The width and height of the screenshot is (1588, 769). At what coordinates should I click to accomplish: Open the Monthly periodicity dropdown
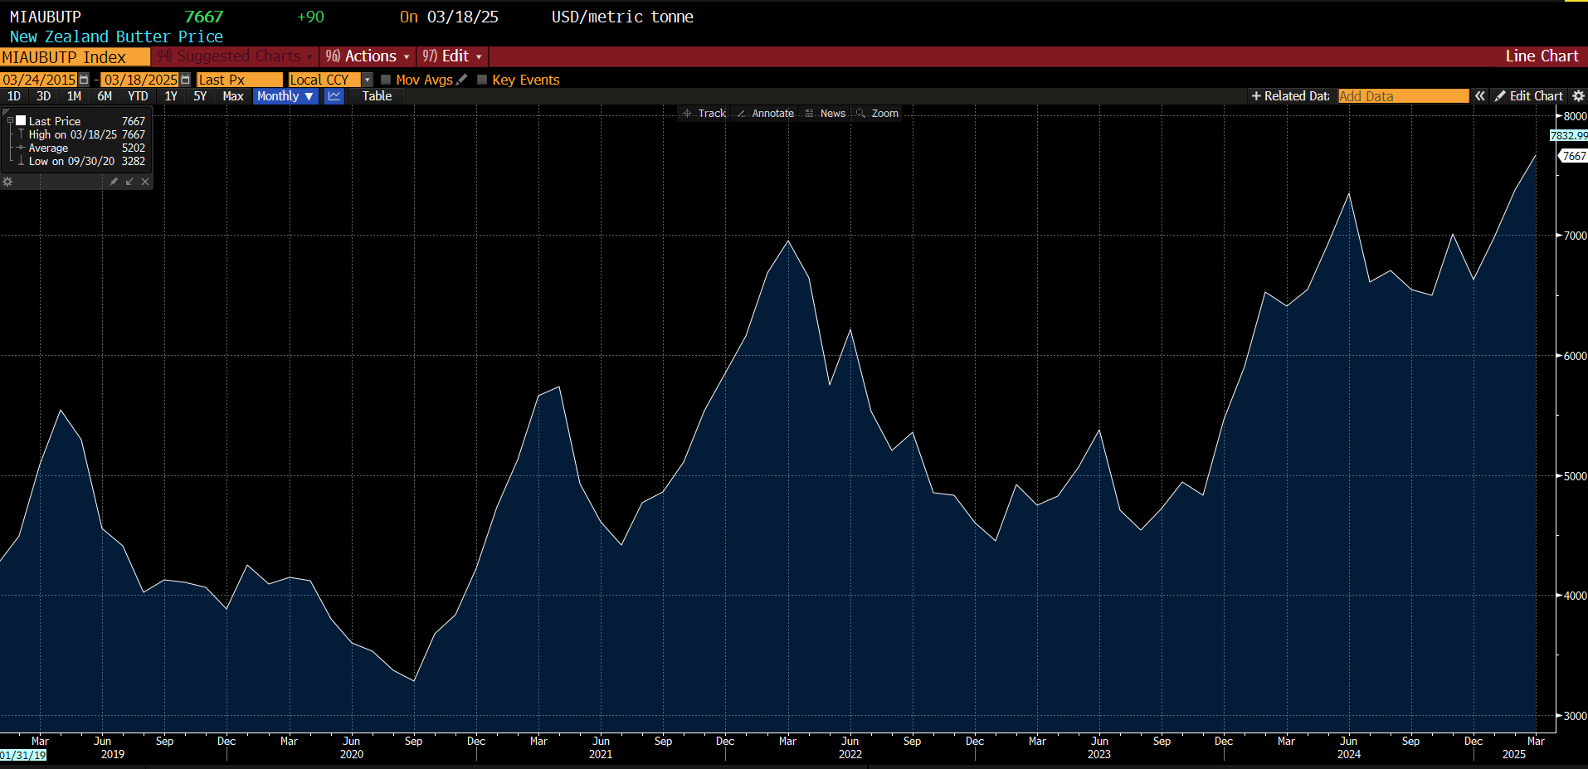click(285, 96)
